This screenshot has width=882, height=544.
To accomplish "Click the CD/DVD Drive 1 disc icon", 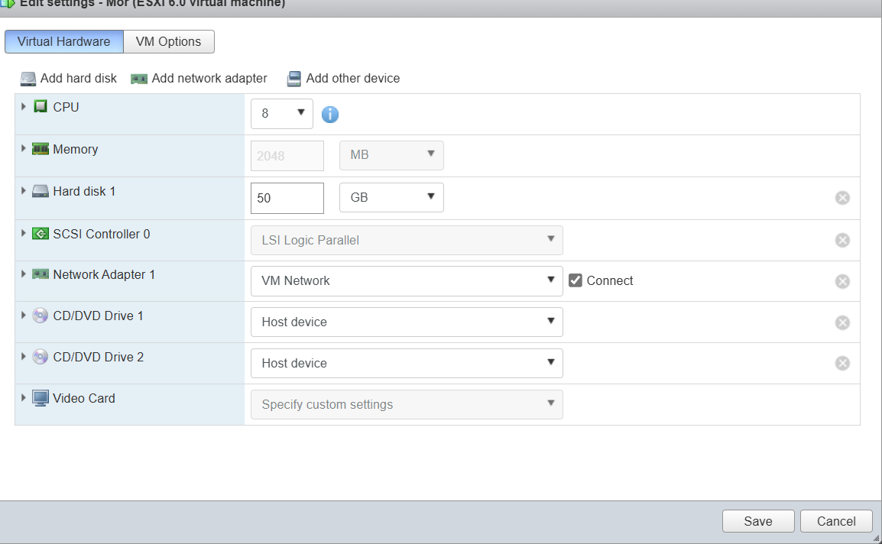I will 40,316.
